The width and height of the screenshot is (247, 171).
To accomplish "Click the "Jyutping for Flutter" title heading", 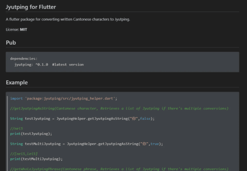I will tap(31, 7).
